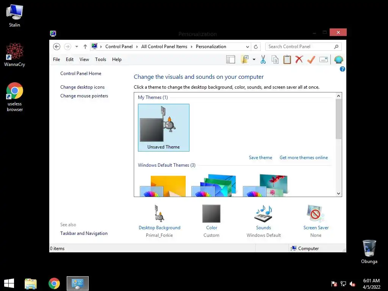Click the folder options toolbar icon
The width and height of the screenshot is (388, 291).
tap(245, 59)
